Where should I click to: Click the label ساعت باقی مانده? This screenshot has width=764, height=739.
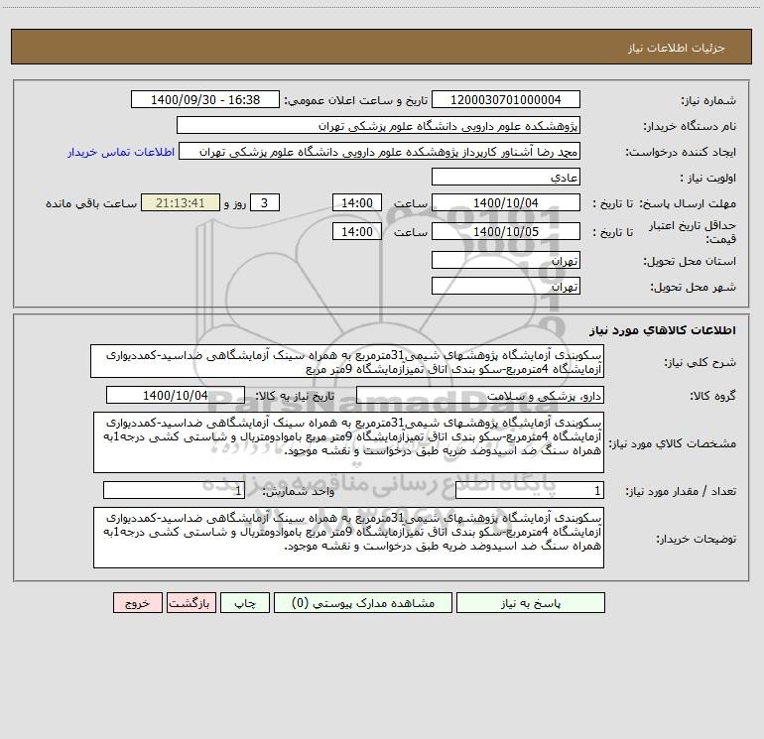click(91, 203)
